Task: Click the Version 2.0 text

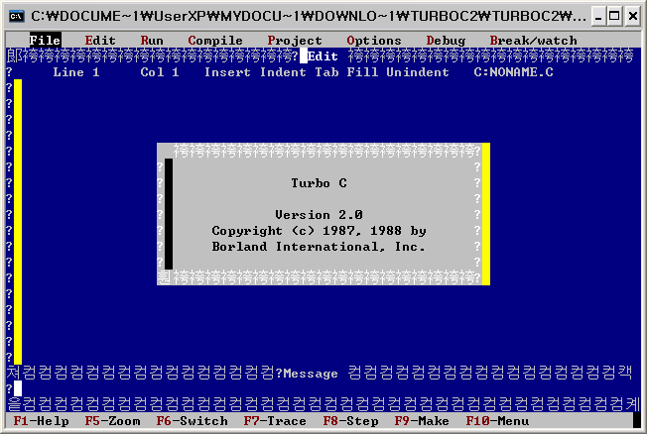Action: click(x=319, y=215)
